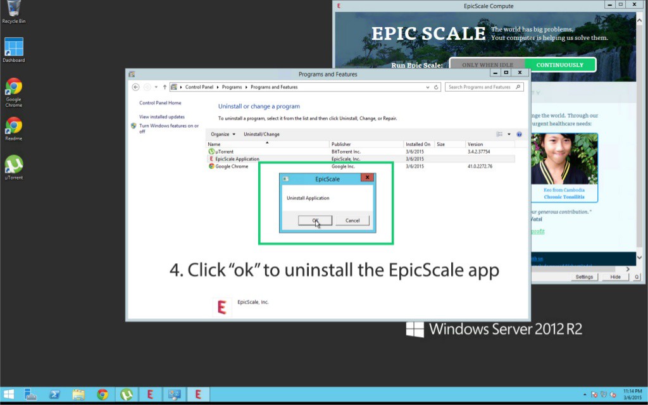
Task: Open the µTorrent desktop shortcut
Action: pyautogui.click(x=13, y=166)
